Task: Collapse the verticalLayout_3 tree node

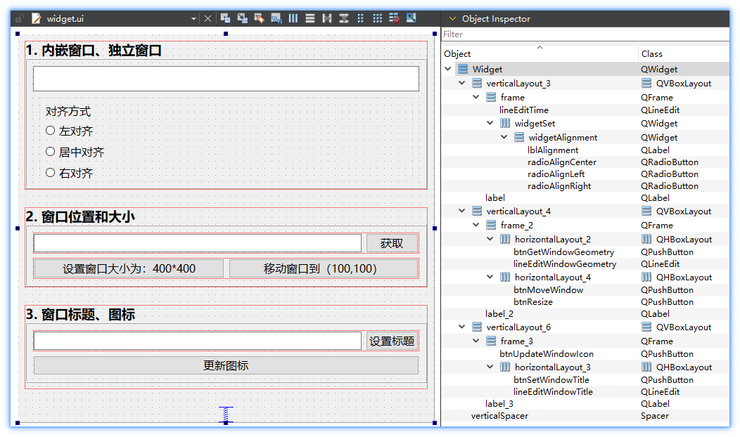Action: 462,84
